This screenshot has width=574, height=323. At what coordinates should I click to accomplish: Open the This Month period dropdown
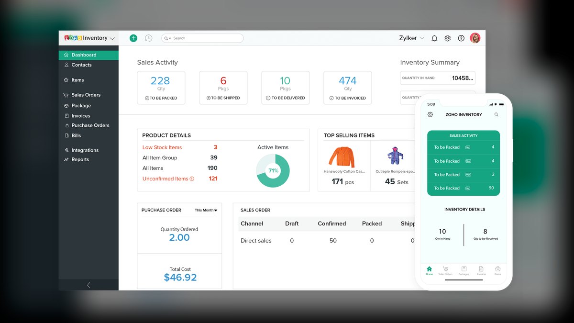point(206,210)
